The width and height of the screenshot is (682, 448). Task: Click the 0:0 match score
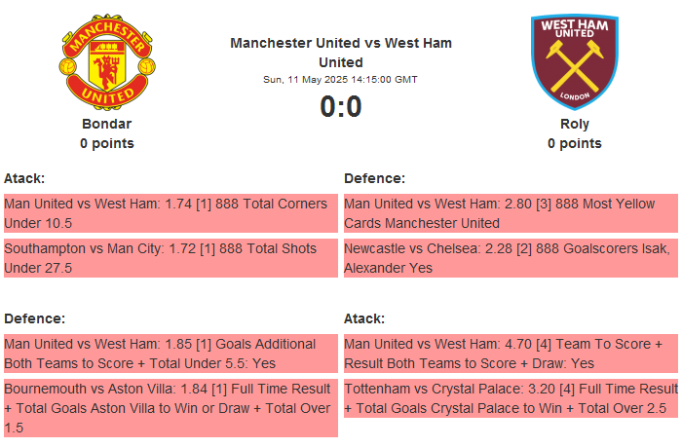click(341, 107)
